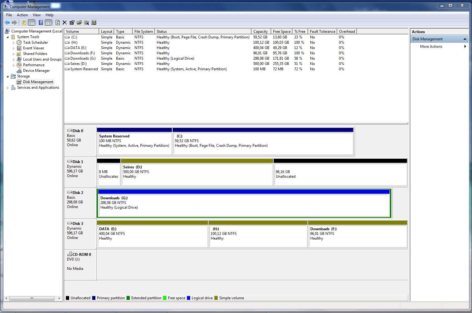The height and width of the screenshot is (313, 472).
Task: Click the Performance gauge icon
Action: click(19, 65)
